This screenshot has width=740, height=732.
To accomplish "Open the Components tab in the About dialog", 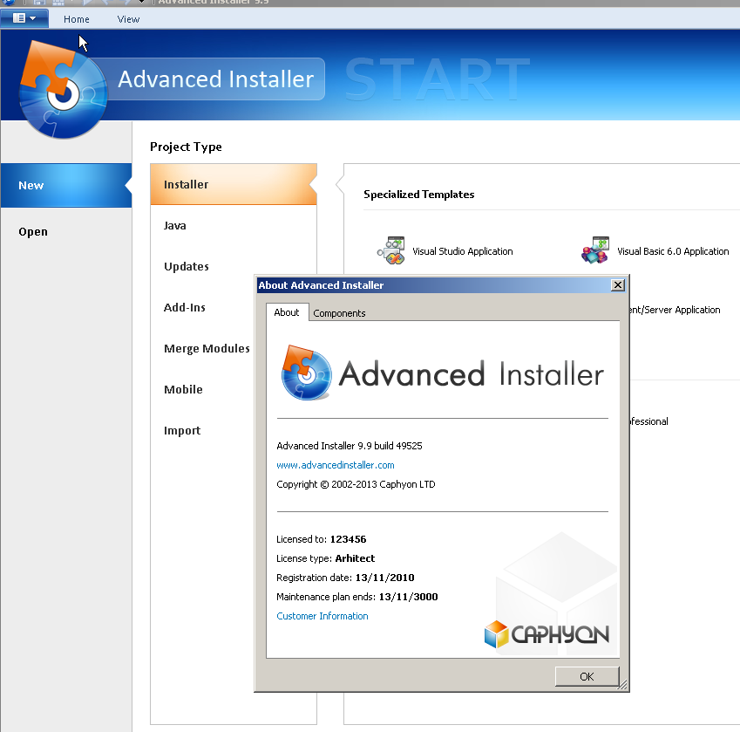I will pyautogui.click(x=339, y=313).
